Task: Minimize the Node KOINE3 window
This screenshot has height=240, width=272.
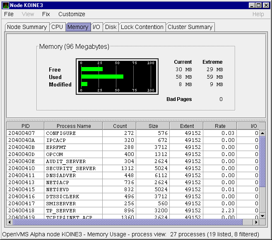Action: 252,5
